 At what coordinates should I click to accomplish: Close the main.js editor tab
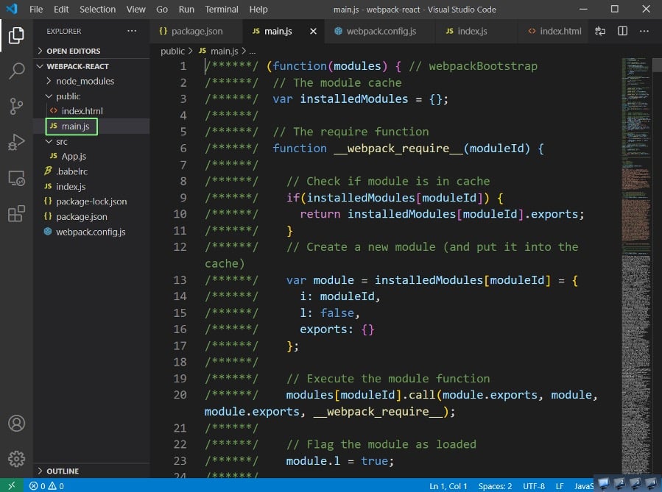click(x=313, y=31)
